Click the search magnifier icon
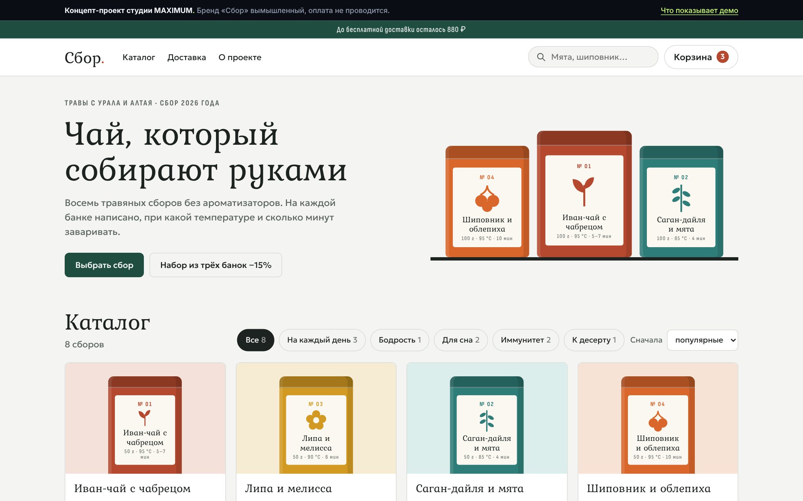Screen dimensions: 803x501 coord(541,57)
